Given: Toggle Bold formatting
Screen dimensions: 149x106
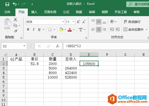Looking at the screenshot, I should pos(28,29).
